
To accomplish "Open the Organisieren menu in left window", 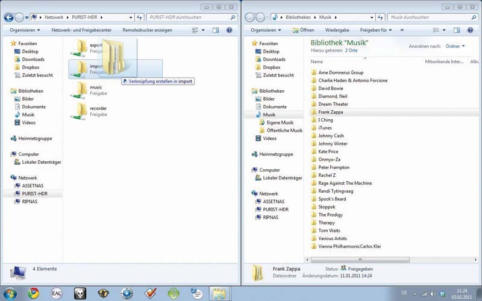I will pos(25,30).
